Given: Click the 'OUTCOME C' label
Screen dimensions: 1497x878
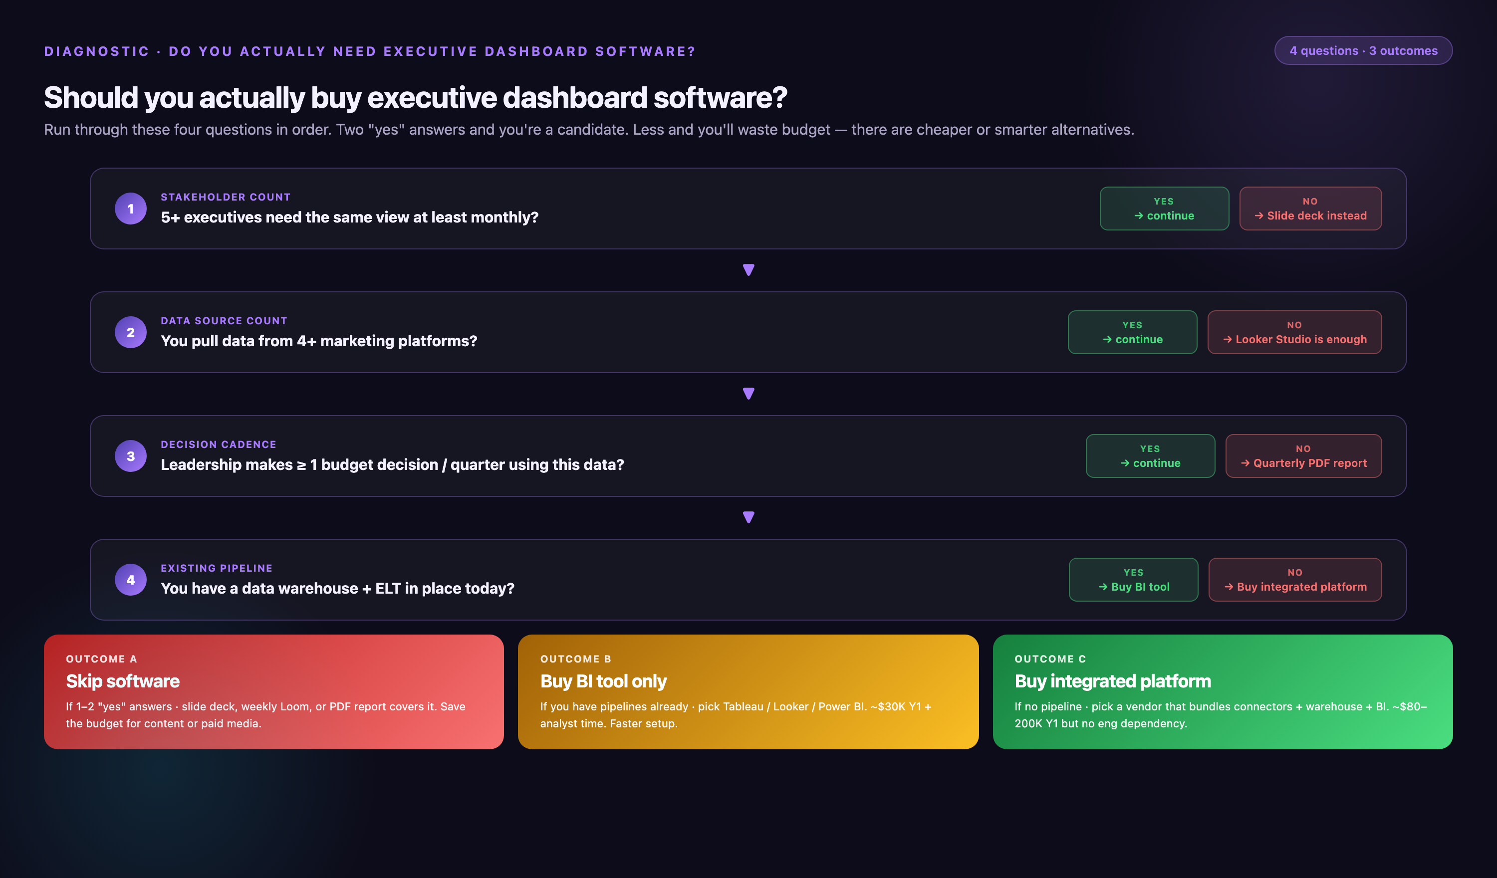Looking at the screenshot, I should click(1050, 659).
